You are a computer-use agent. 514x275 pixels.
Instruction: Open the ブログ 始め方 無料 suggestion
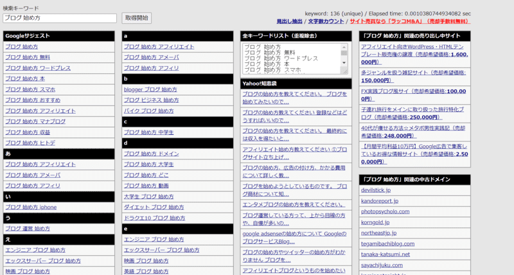click(x=28, y=57)
